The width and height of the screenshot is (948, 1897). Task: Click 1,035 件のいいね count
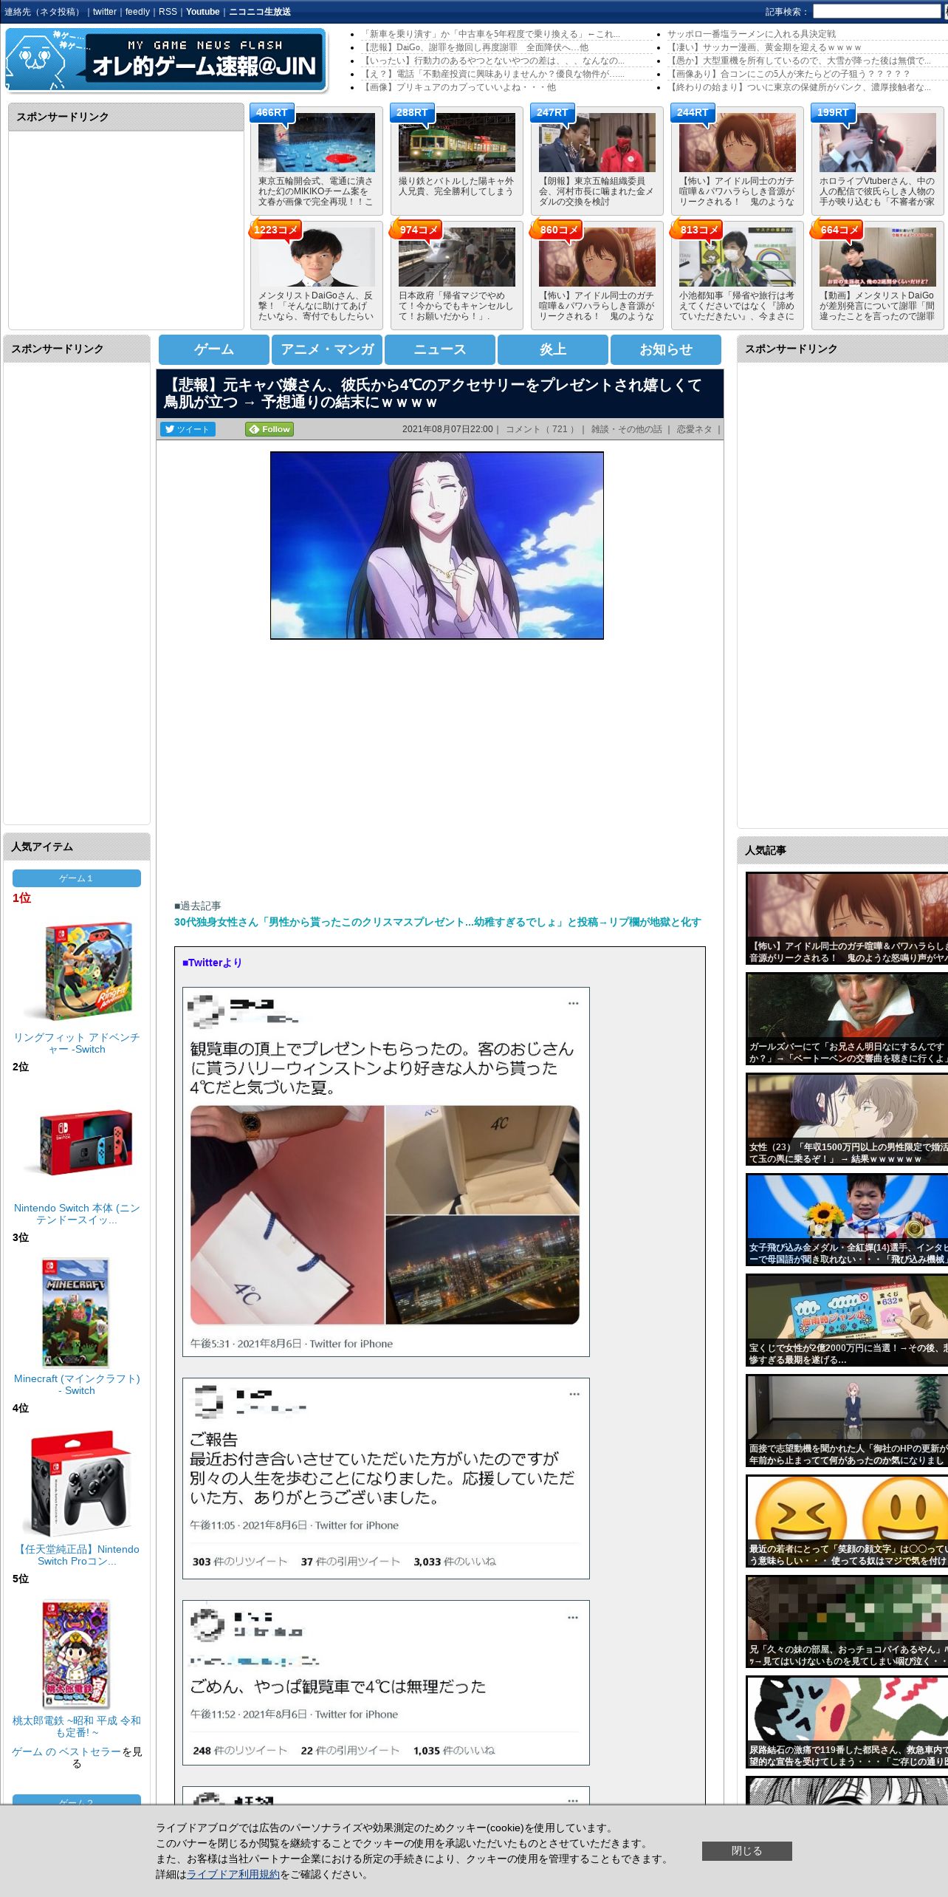[454, 1750]
